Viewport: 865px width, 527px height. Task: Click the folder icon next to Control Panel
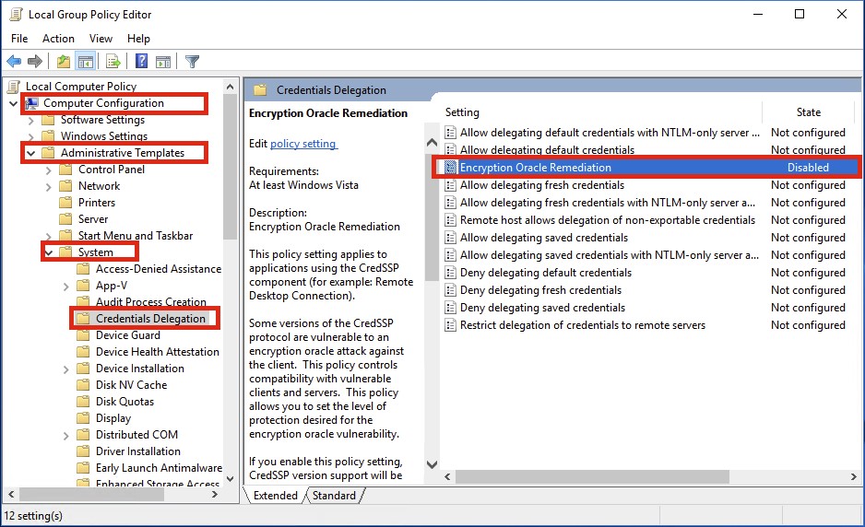pos(65,170)
